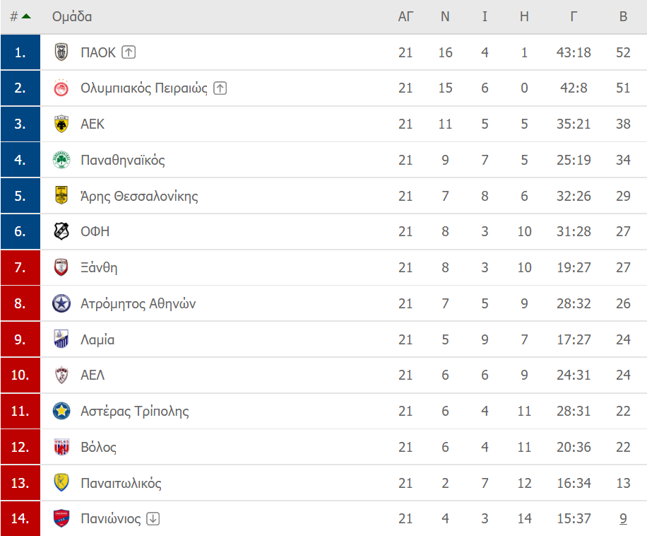Open the Άρης Θεσσαλονίκης team link

pos(139,196)
